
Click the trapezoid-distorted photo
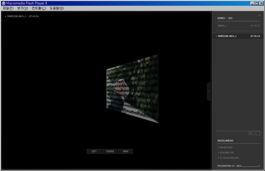coord(132,89)
